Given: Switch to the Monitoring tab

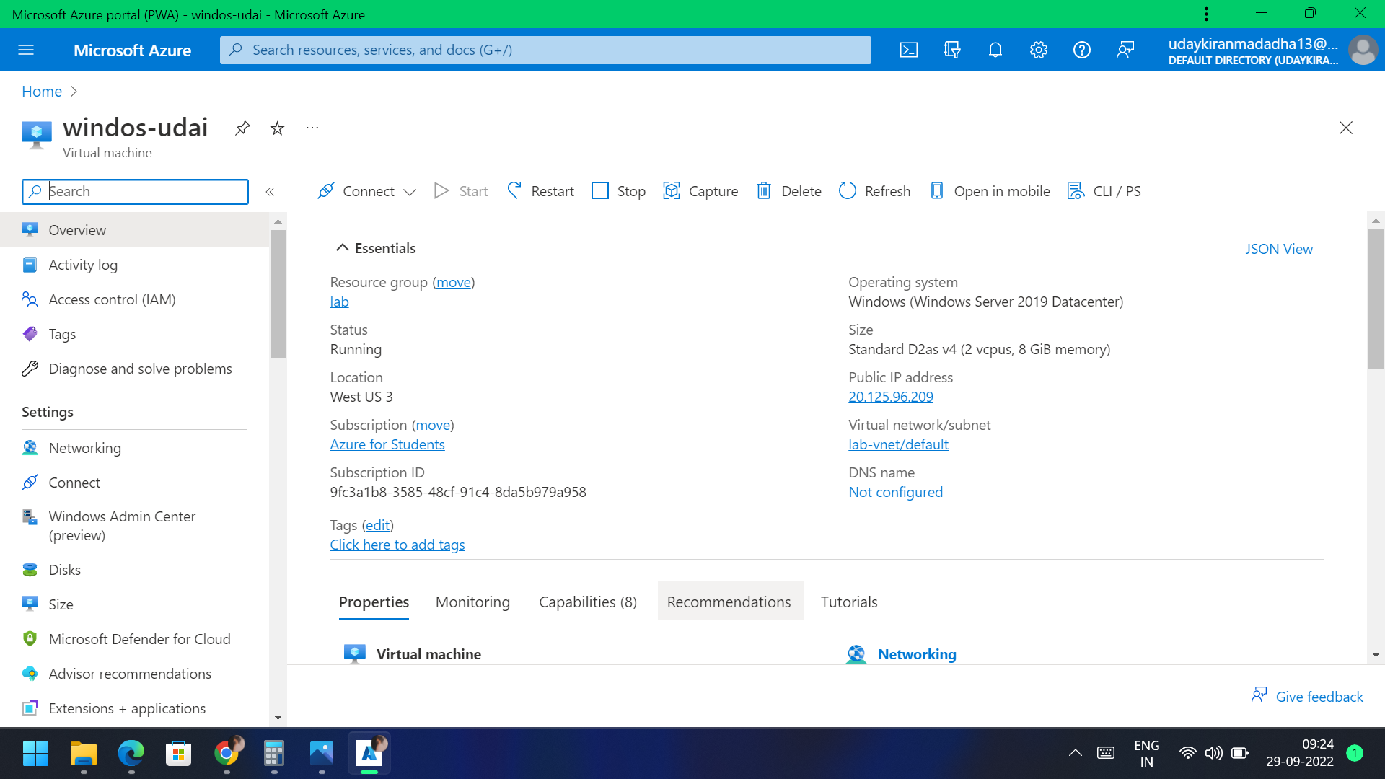Looking at the screenshot, I should (x=472, y=602).
